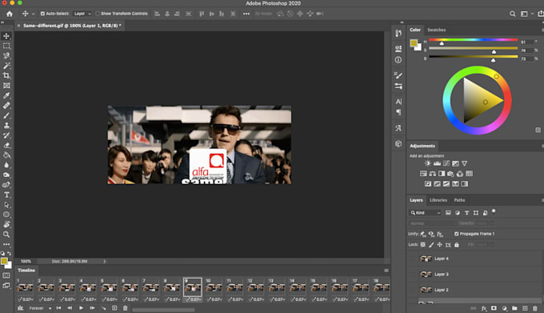Duplicate selected frame button
The width and height of the screenshot is (544, 313).
click(114, 308)
